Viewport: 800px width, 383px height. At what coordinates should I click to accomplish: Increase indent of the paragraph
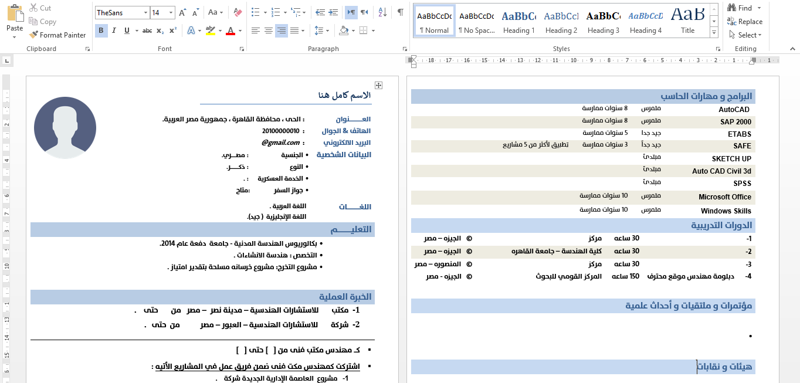coord(334,12)
